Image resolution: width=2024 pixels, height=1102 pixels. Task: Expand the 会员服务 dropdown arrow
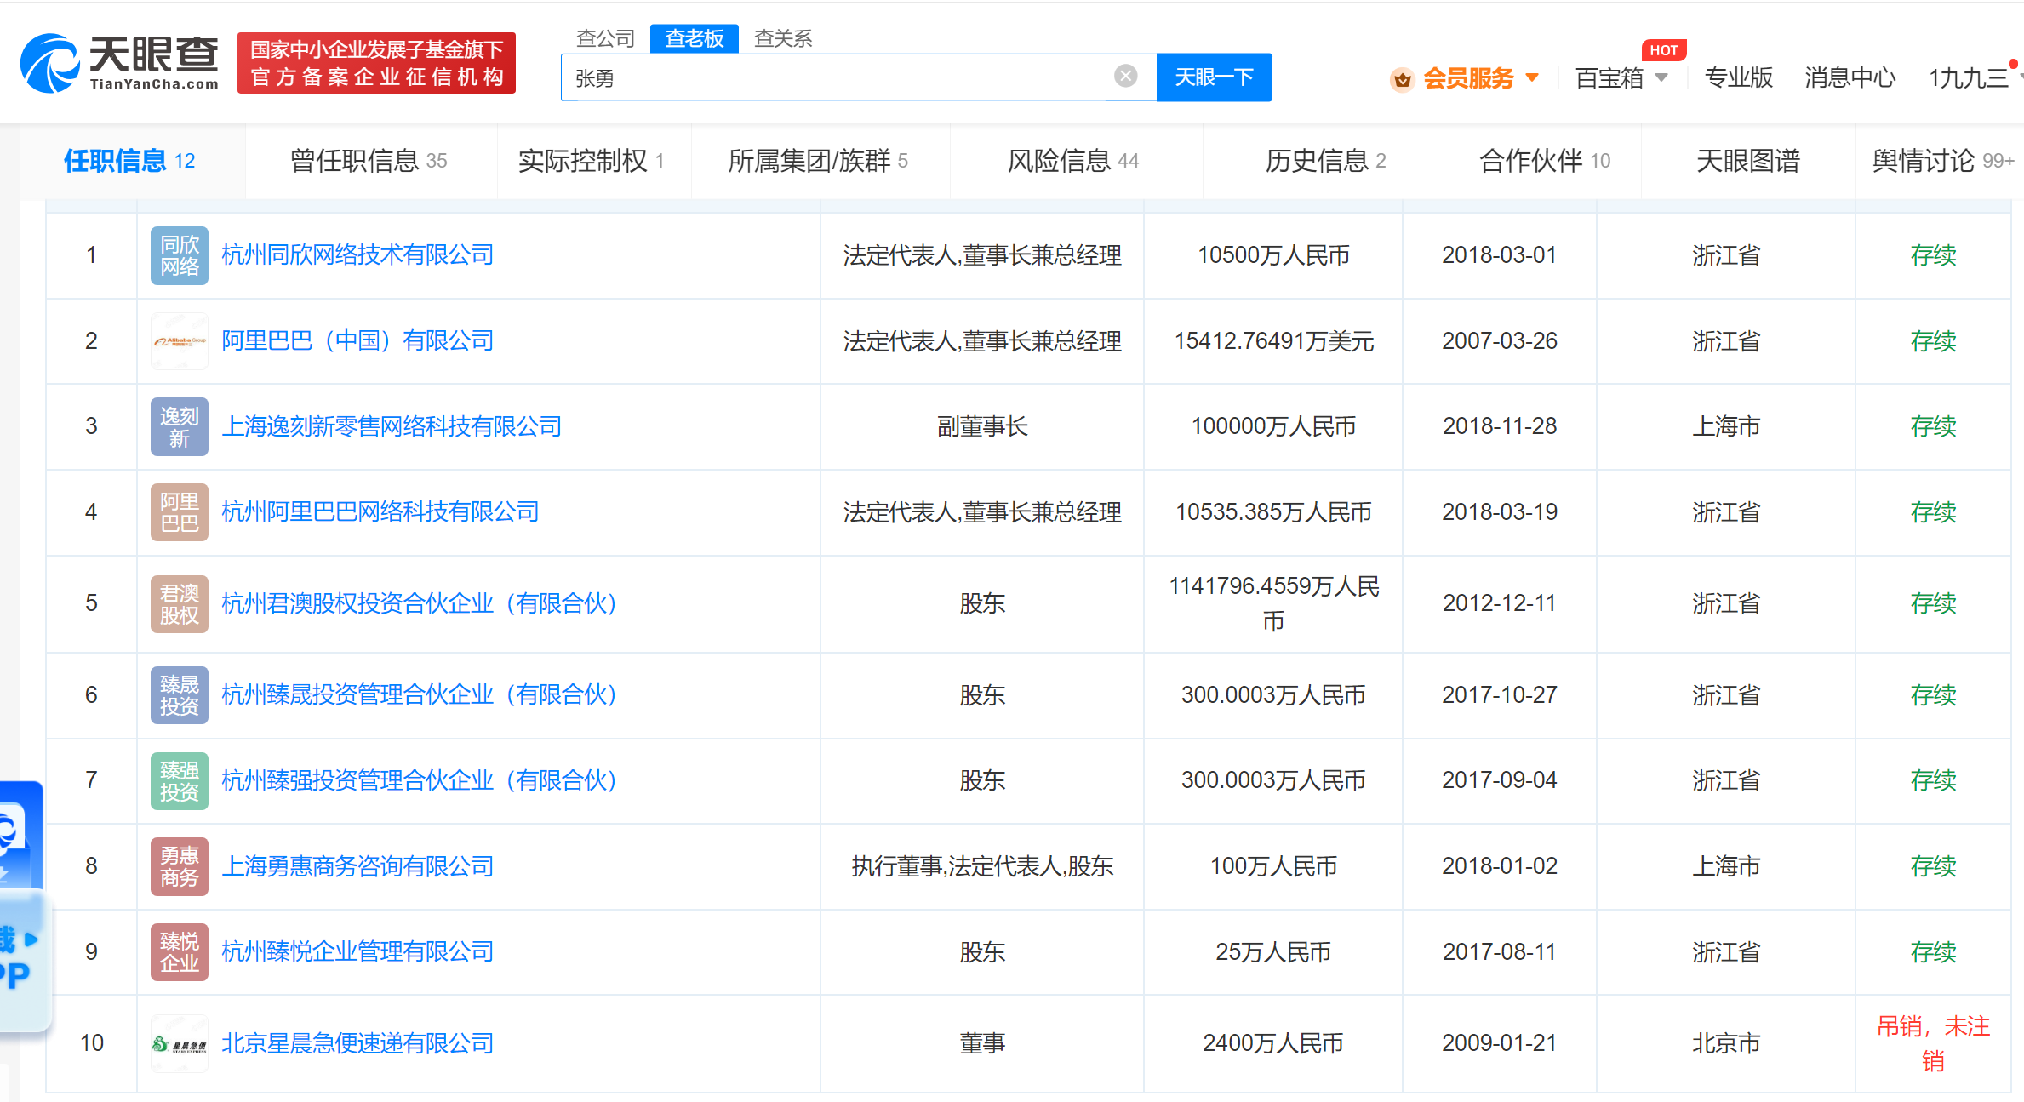tap(1532, 77)
